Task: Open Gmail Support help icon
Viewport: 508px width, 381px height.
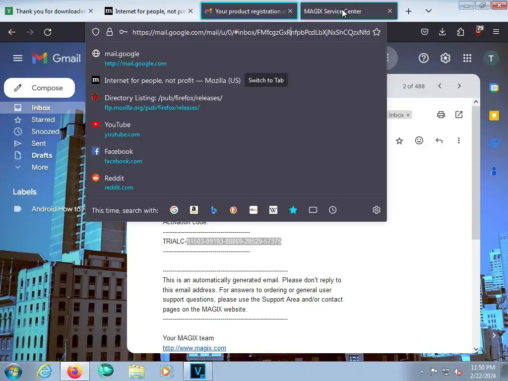Action: click(424, 59)
